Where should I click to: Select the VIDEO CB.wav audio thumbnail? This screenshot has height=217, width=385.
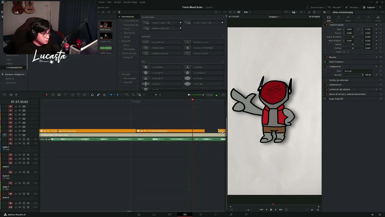(106, 48)
